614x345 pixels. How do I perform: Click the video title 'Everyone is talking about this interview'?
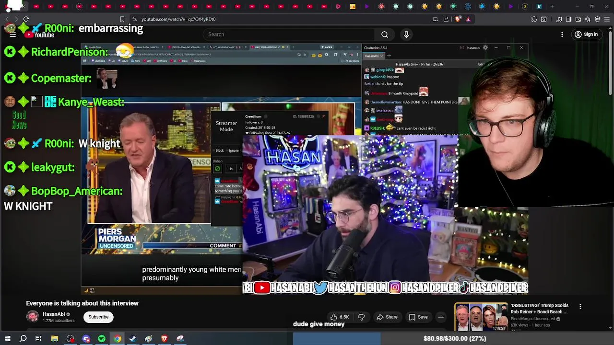click(82, 303)
